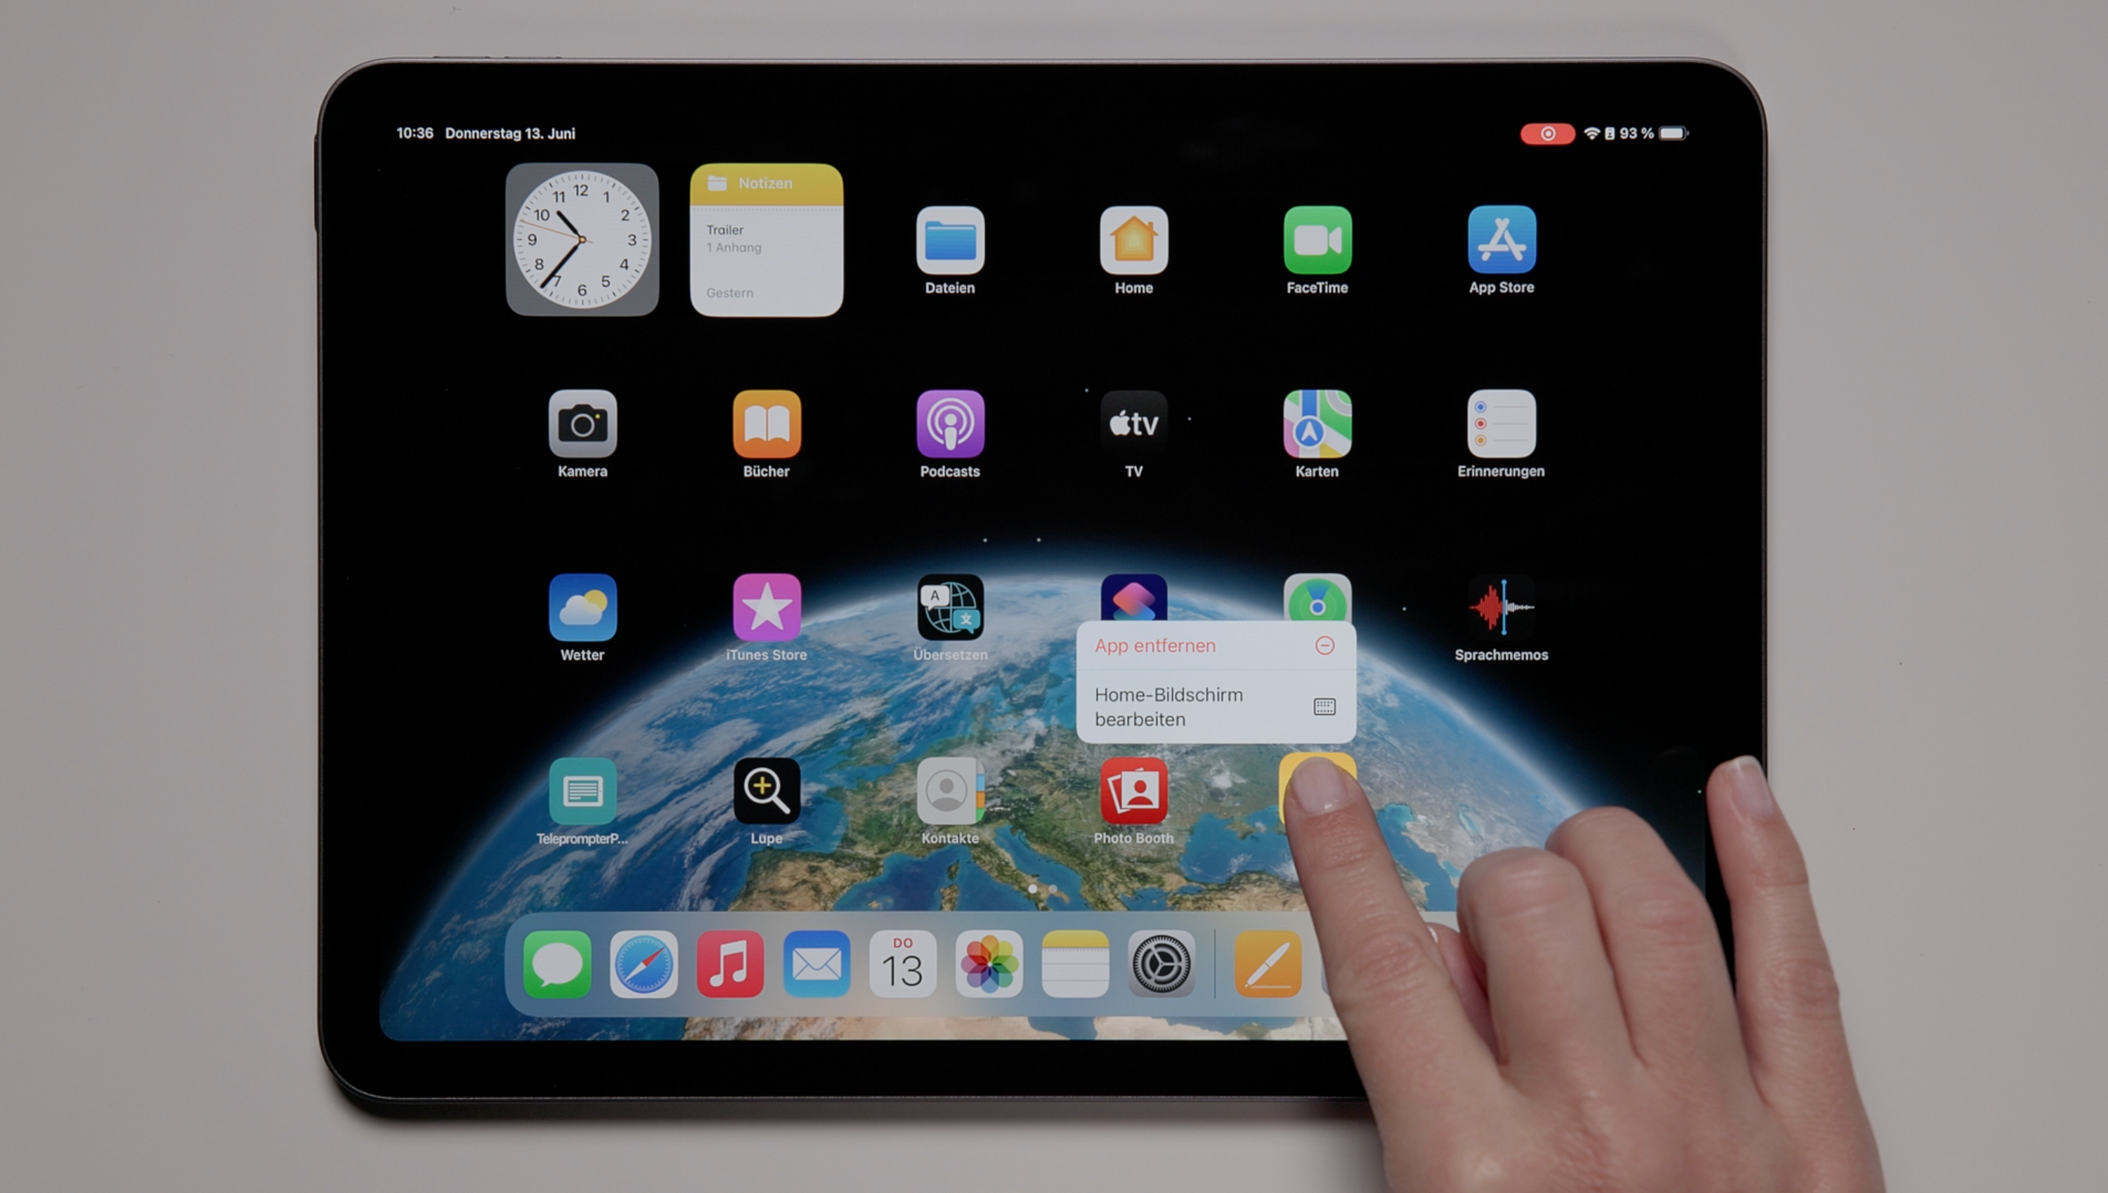The width and height of the screenshot is (2108, 1193).
Task: Open Photo Booth app
Action: click(1132, 793)
